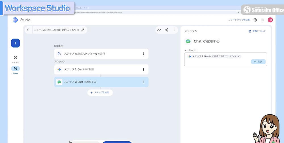This screenshot has width=284, height=143.
Task: Open ステップ 2 three-dot menu
Action: 143,69
